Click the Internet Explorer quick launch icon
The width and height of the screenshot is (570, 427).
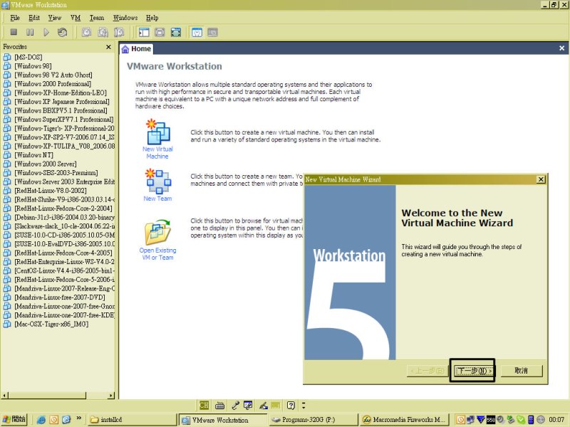point(41,419)
